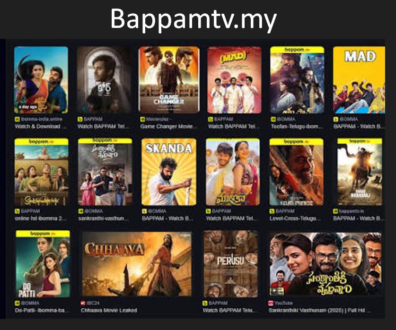The width and height of the screenshot is (396, 330).
Task: Open the (MAD) poster with three men in white
Action: (234, 80)
